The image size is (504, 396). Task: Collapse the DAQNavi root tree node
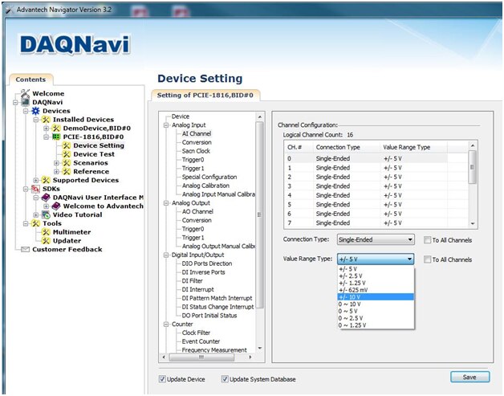(15, 103)
